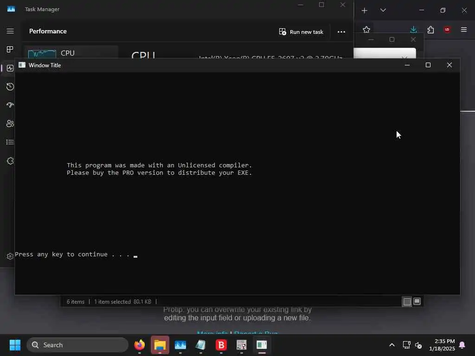Select Performance page icon in Task Manager sidebar
Screen dimensions: 475x356
tap(10, 68)
